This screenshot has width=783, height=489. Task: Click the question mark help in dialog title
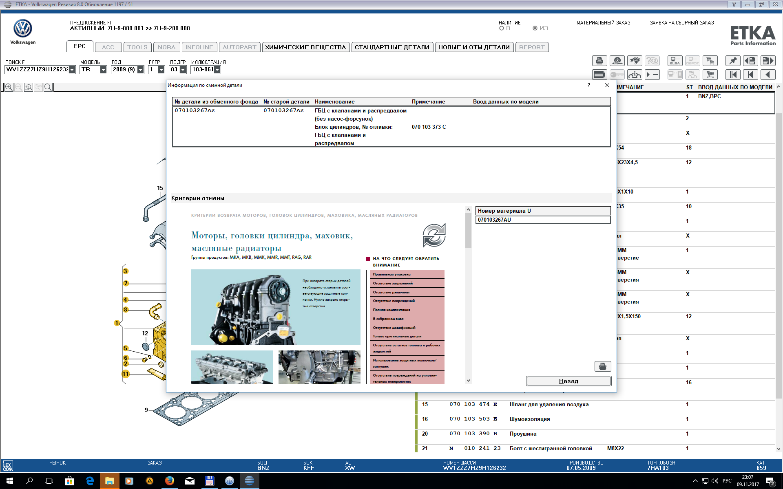589,85
